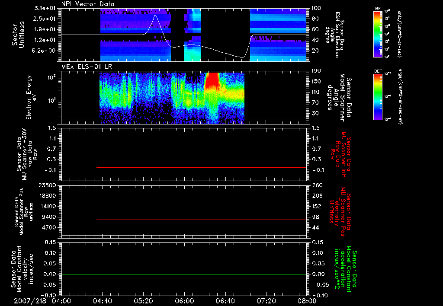This screenshot has height=306, width=443.
Task: Click the 10¹² tick on NF color bar
Action: [387, 11]
